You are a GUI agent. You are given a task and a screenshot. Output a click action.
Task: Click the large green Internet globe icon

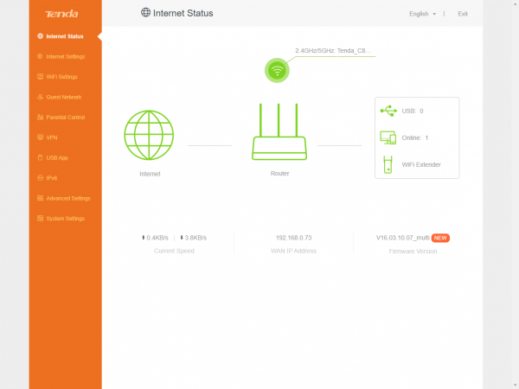click(x=149, y=135)
